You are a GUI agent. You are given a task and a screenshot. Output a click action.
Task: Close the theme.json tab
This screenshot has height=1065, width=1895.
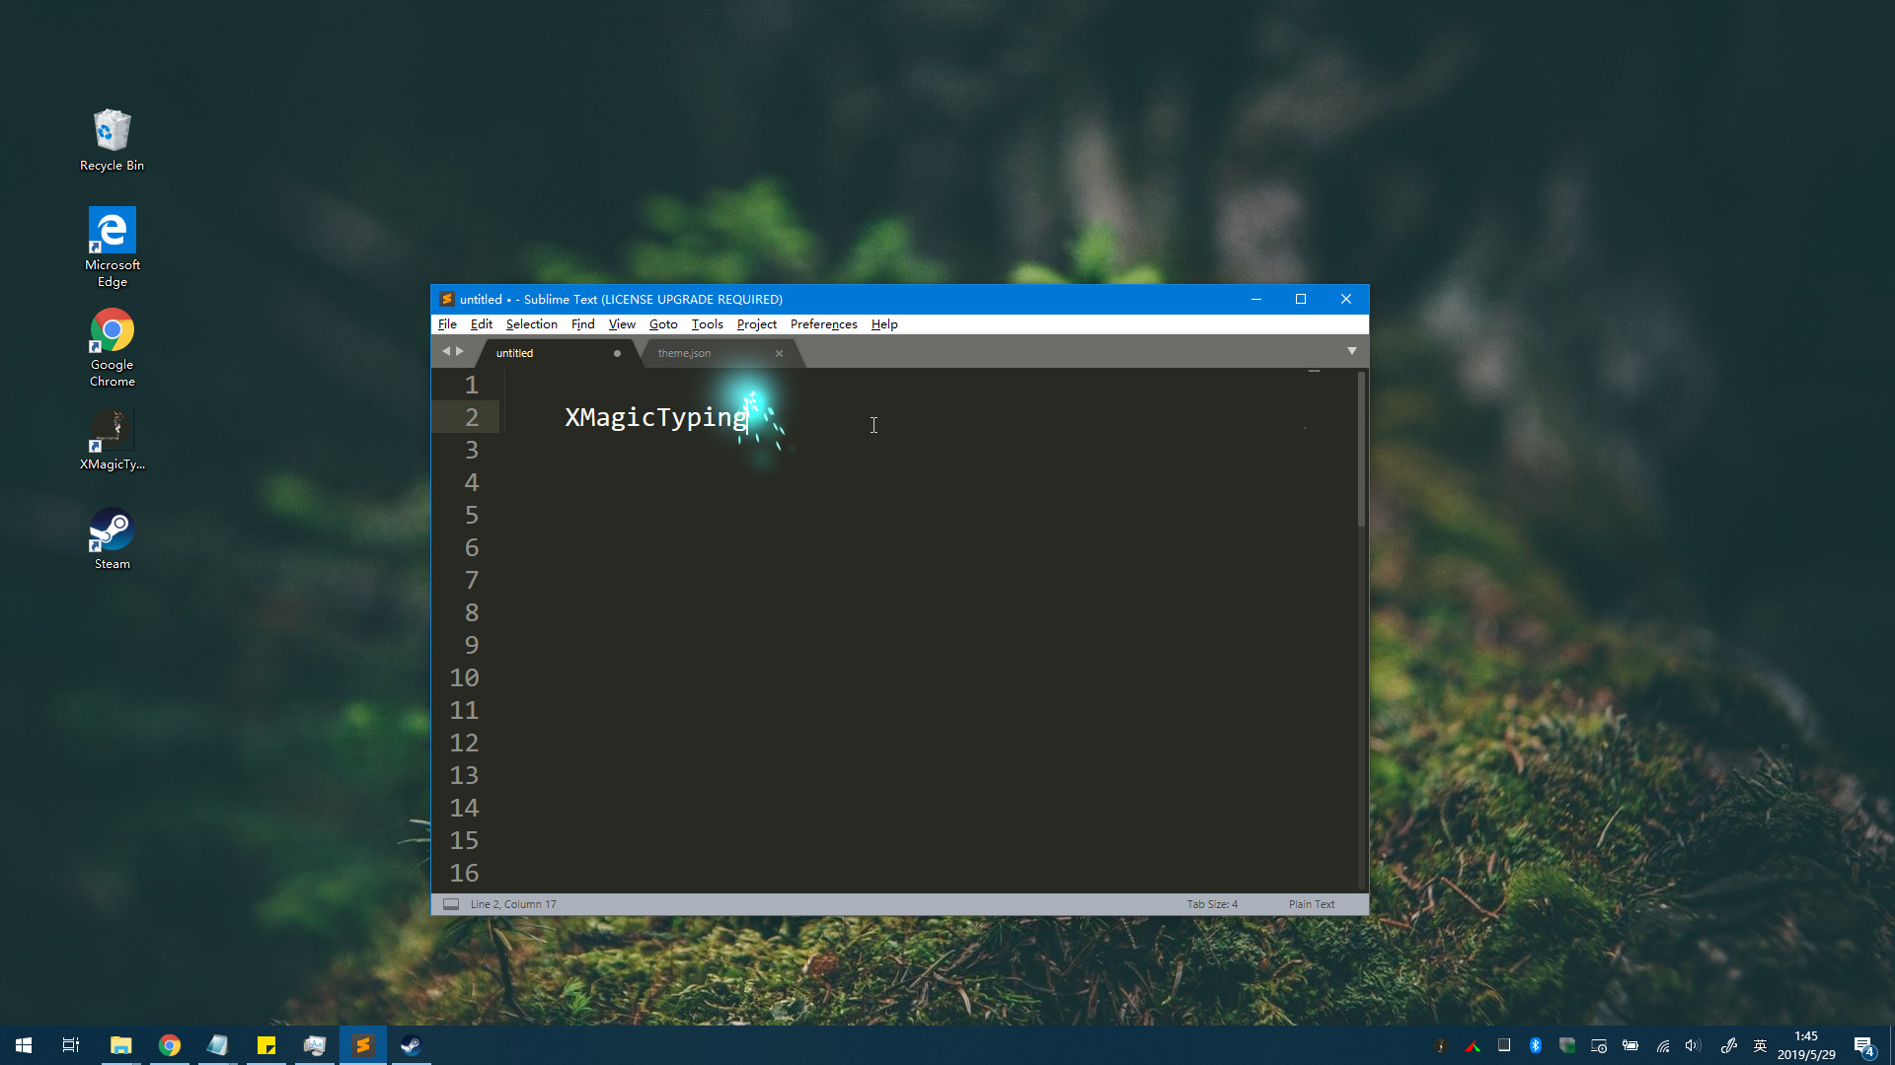point(779,353)
